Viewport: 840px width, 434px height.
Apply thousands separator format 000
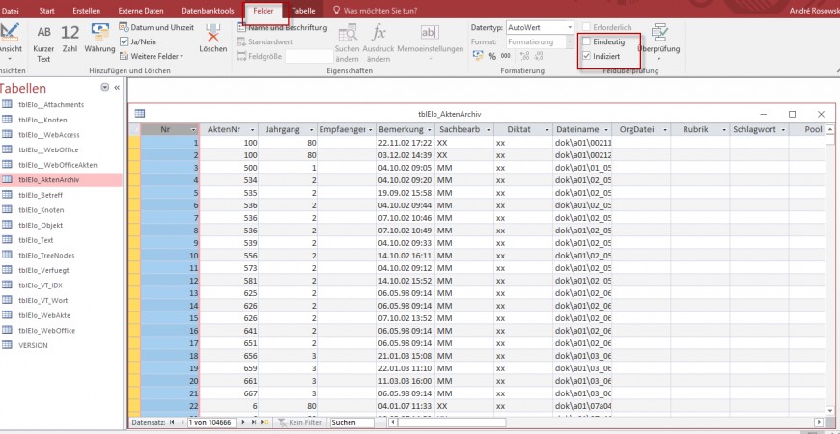coord(505,56)
